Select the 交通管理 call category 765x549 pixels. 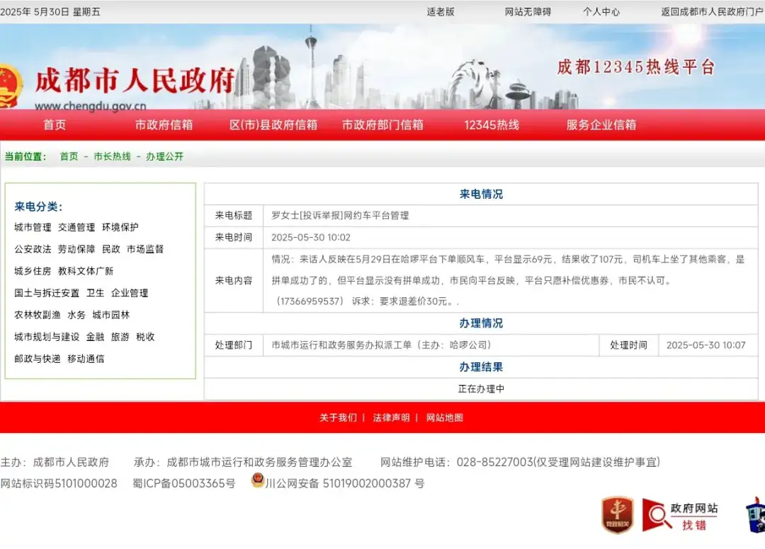(x=75, y=227)
